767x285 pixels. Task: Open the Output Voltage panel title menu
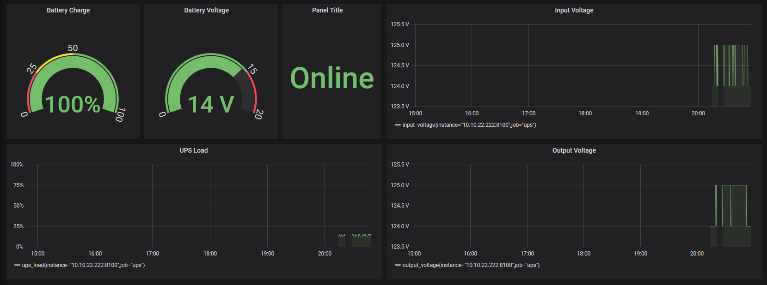[574, 150]
